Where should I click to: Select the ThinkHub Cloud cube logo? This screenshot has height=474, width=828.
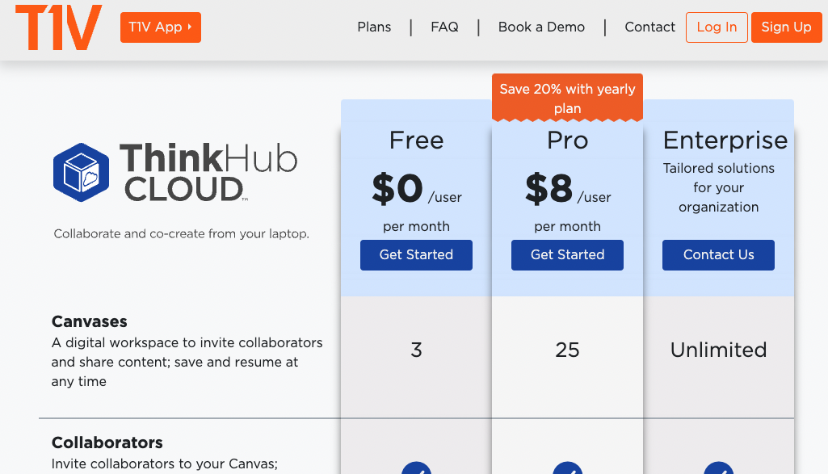[79, 172]
